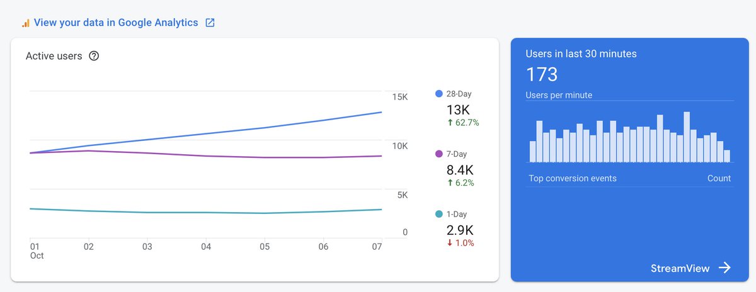
Task: Open the StreamView link
Action: click(x=680, y=269)
